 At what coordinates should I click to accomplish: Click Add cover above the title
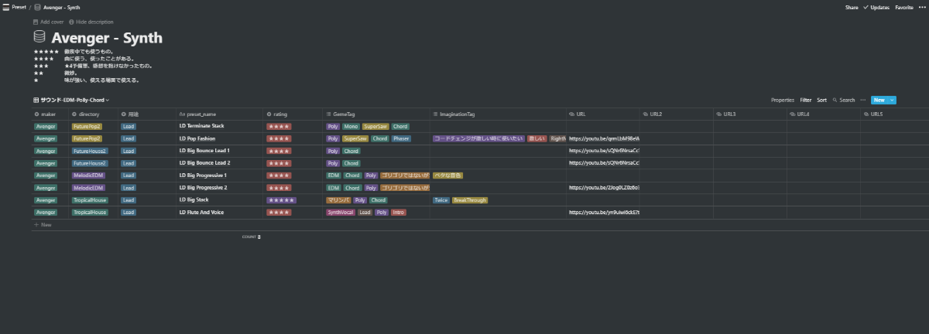point(49,22)
